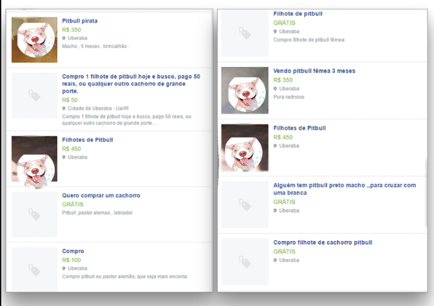Click tag icon next to Compro R$ 100
The height and width of the screenshot is (306, 434).
(35, 270)
